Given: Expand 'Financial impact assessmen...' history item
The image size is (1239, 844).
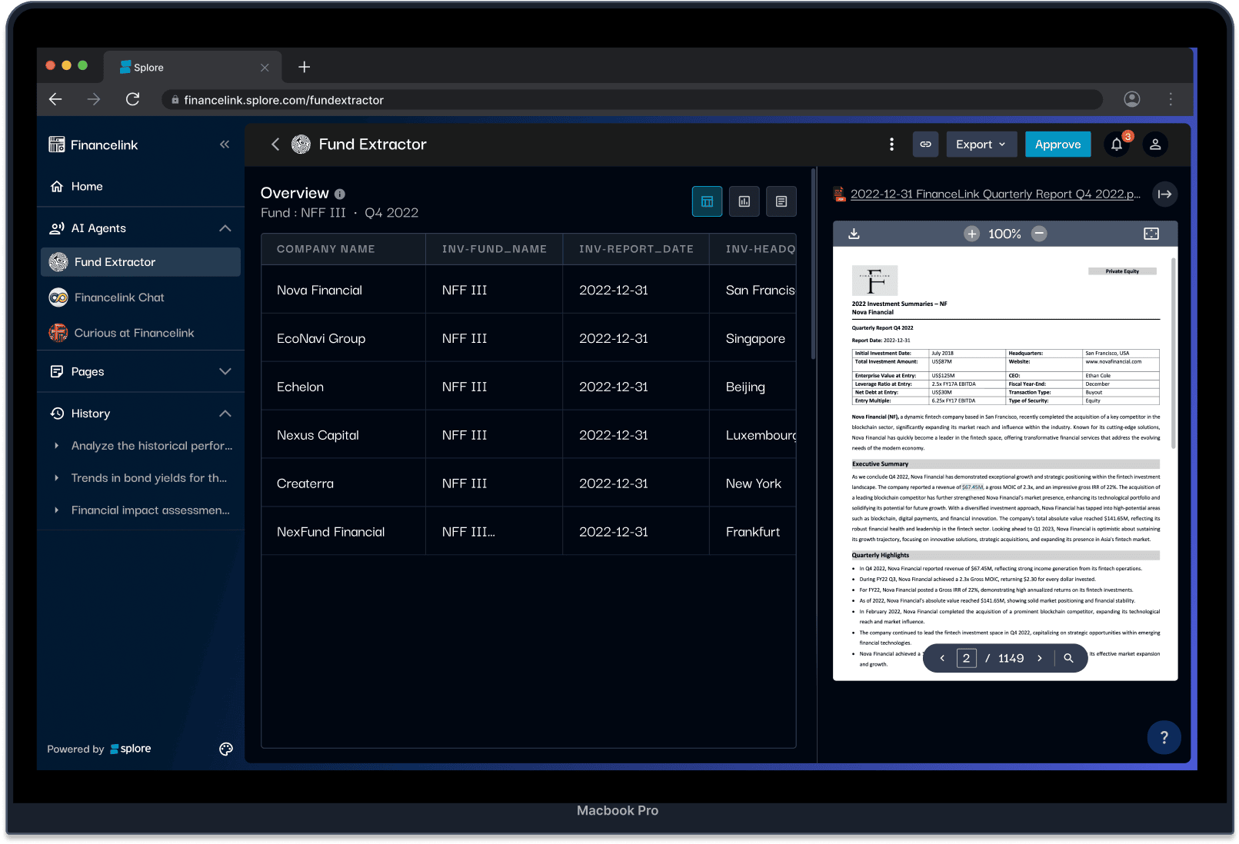Looking at the screenshot, I should click(x=56, y=510).
